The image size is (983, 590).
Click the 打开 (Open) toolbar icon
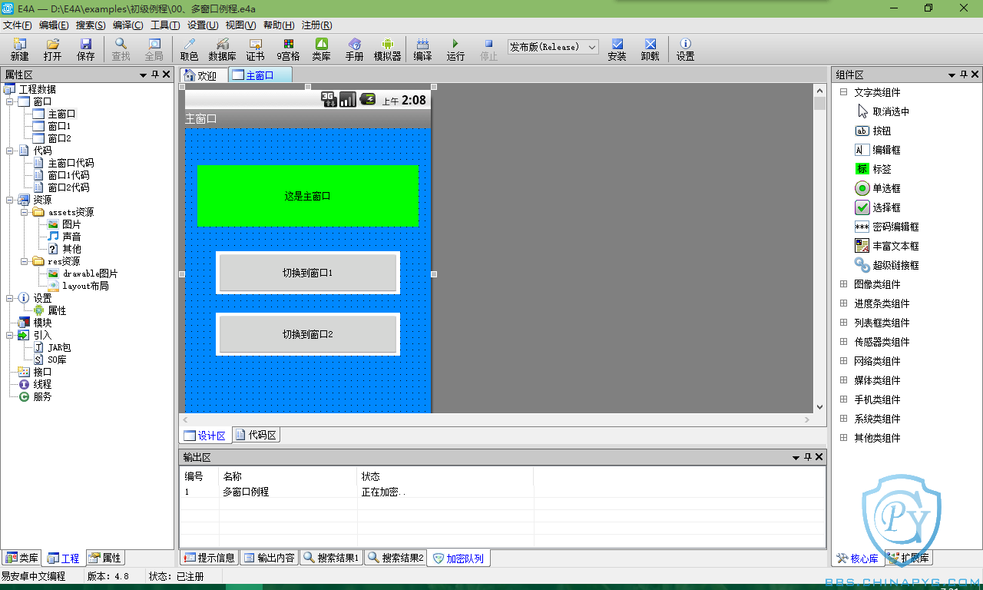(x=52, y=50)
